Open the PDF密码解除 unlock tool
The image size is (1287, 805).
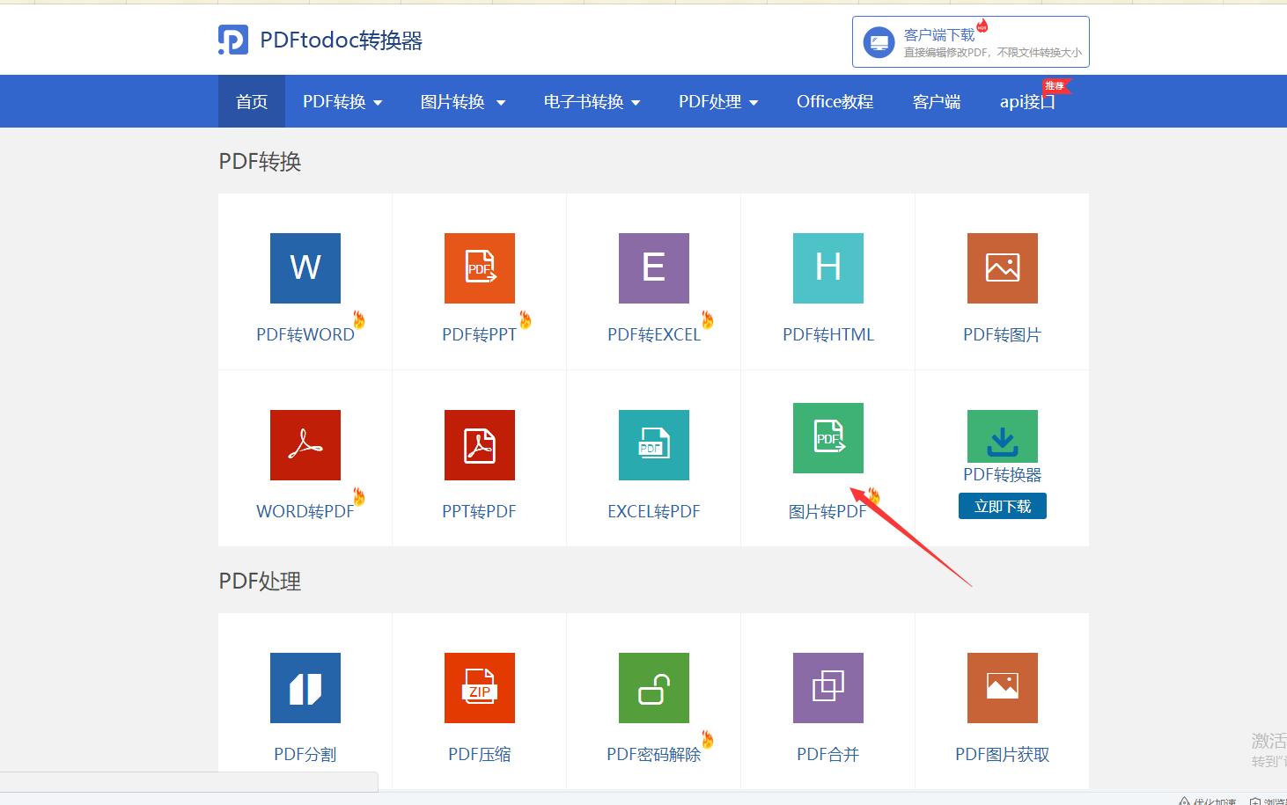pyautogui.click(x=653, y=688)
